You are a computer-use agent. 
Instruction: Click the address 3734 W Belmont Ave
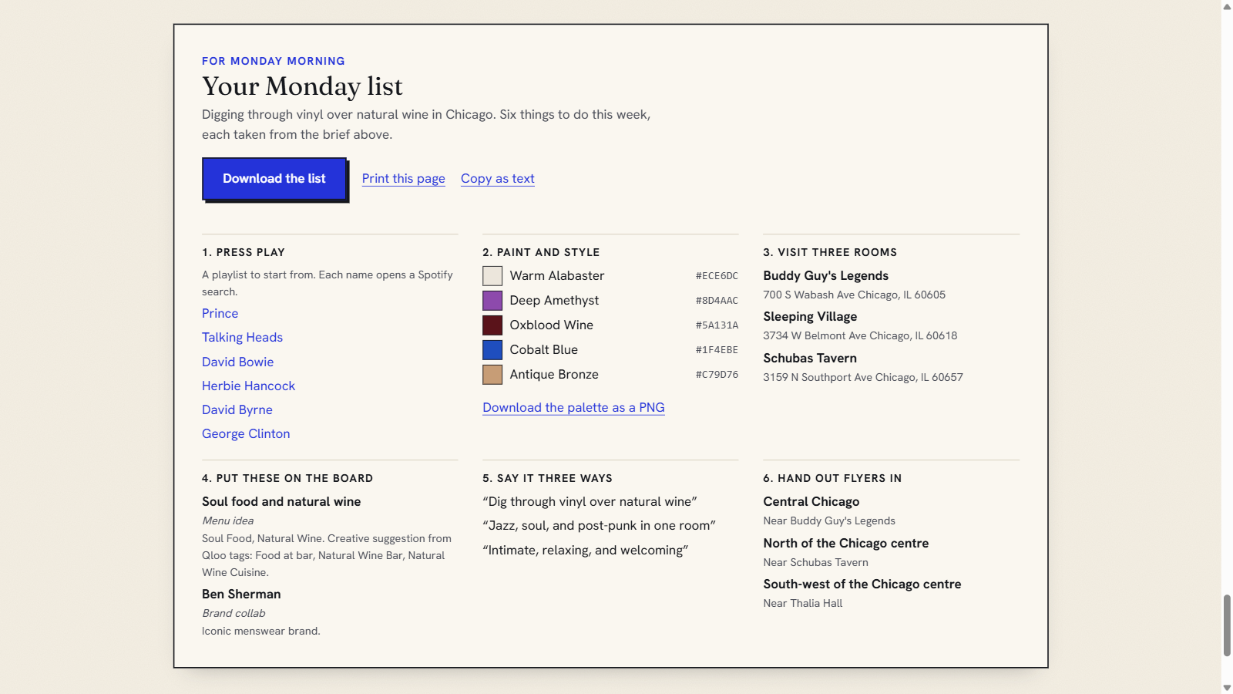(x=860, y=335)
